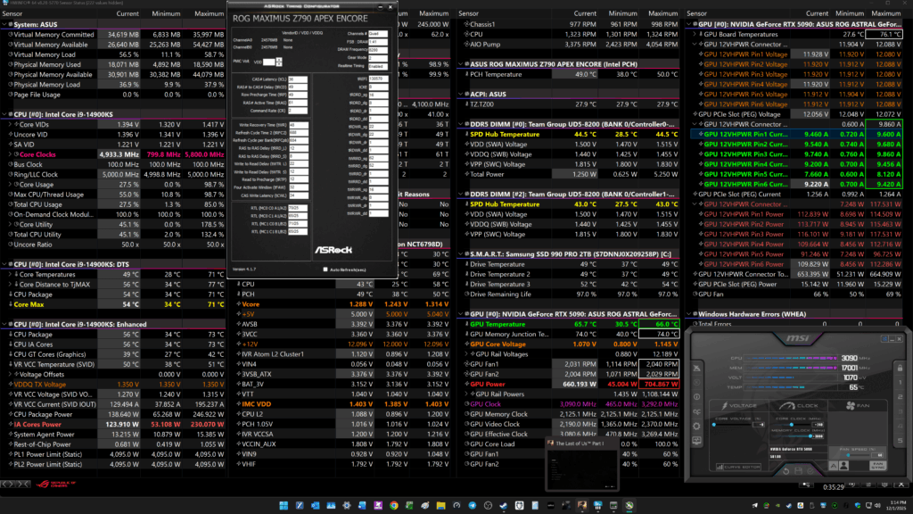Switch to the Clock tab in Afterburner
Image resolution: width=913 pixels, height=514 pixels.
[x=798, y=406]
